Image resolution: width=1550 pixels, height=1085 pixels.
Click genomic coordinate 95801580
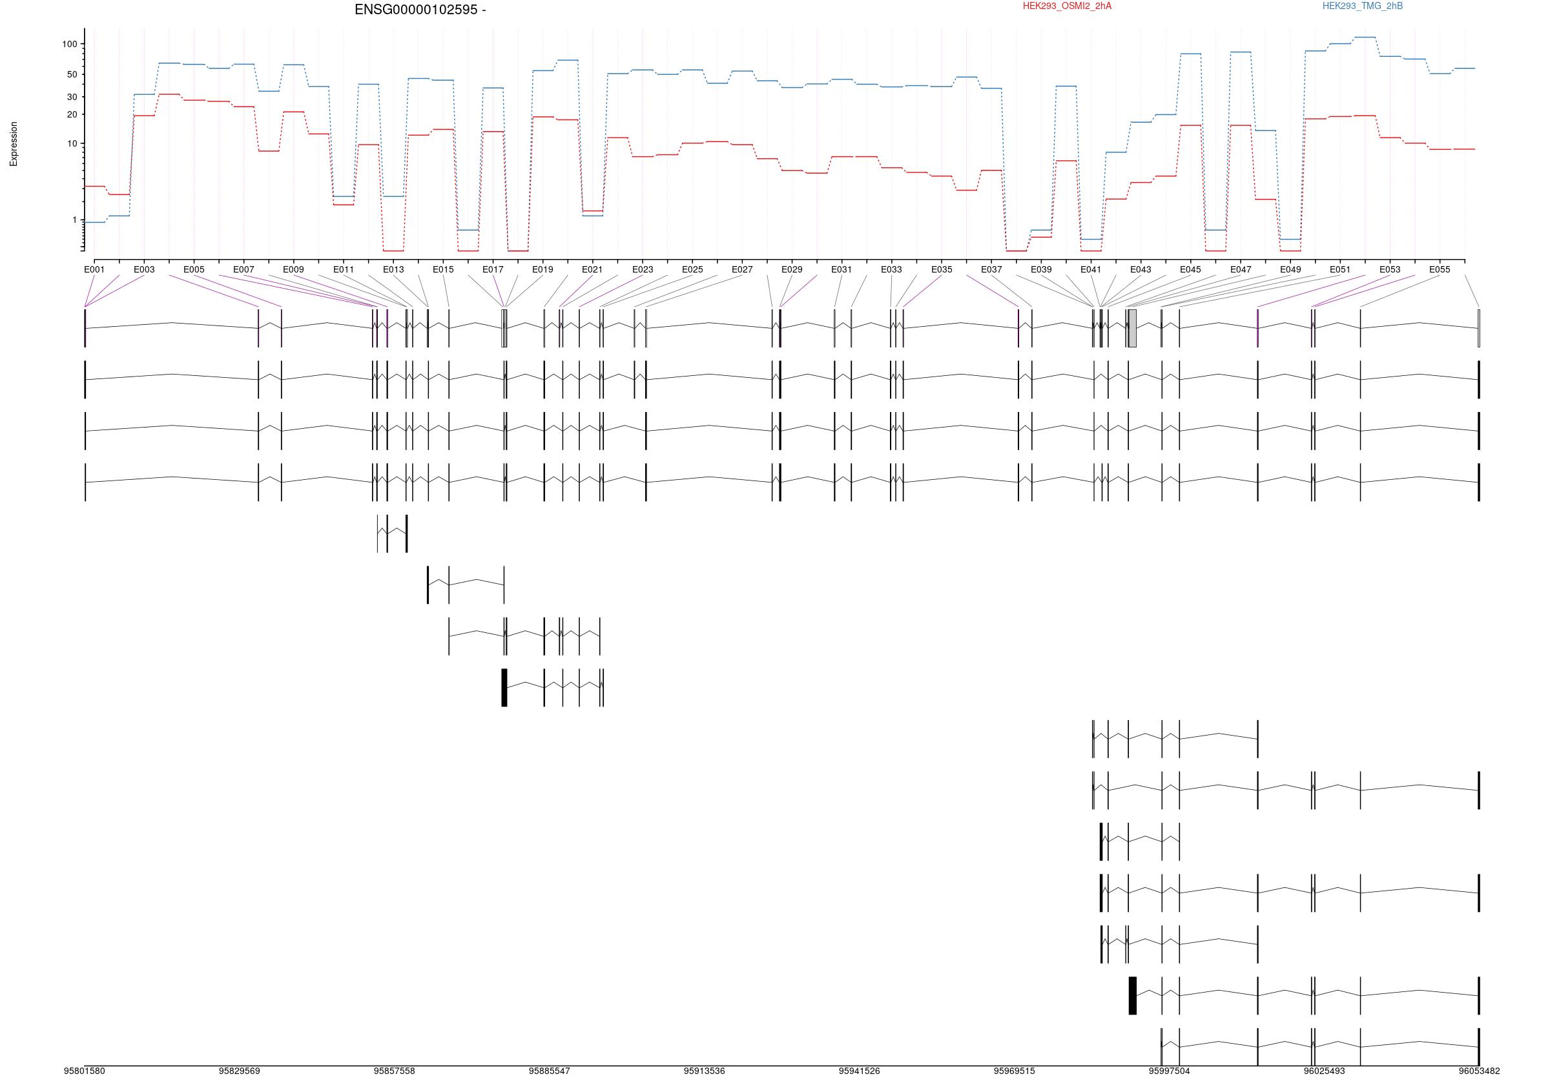pos(85,1071)
